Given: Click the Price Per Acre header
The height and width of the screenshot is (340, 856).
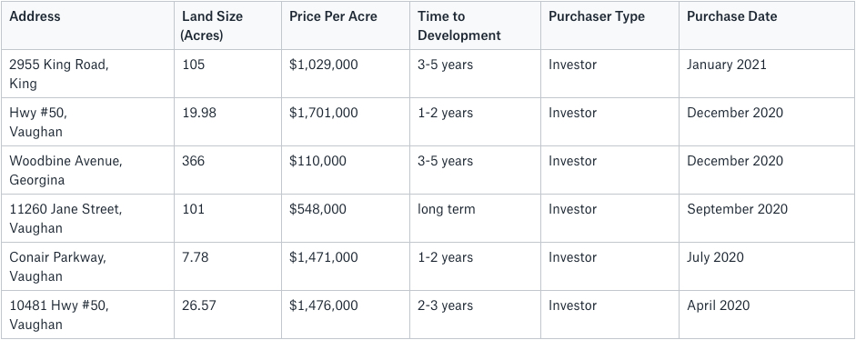Looking at the screenshot, I should coord(346,25).
